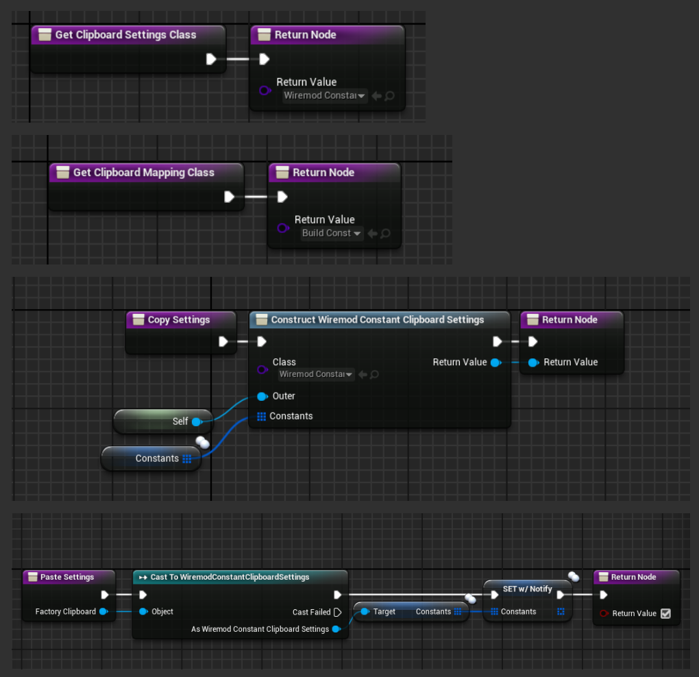Click the Get Clipboard Mapping Class function icon
The image size is (699, 677).
(x=63, y=172)
